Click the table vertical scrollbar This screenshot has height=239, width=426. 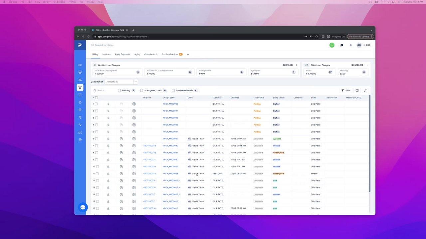[370, 143]
